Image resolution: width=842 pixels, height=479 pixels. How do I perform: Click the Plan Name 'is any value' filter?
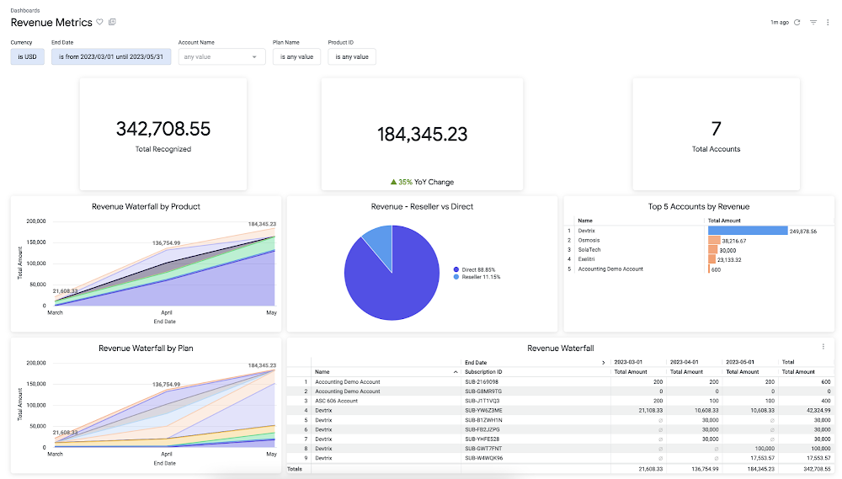point(296,56)
